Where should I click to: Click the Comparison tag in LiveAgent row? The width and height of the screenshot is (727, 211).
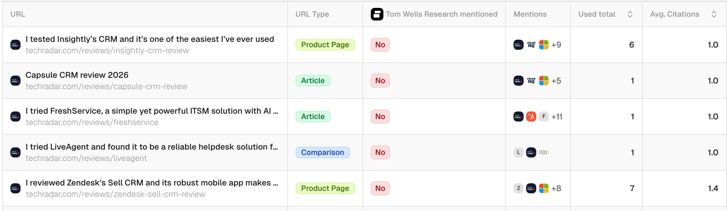tap(322, 152)
